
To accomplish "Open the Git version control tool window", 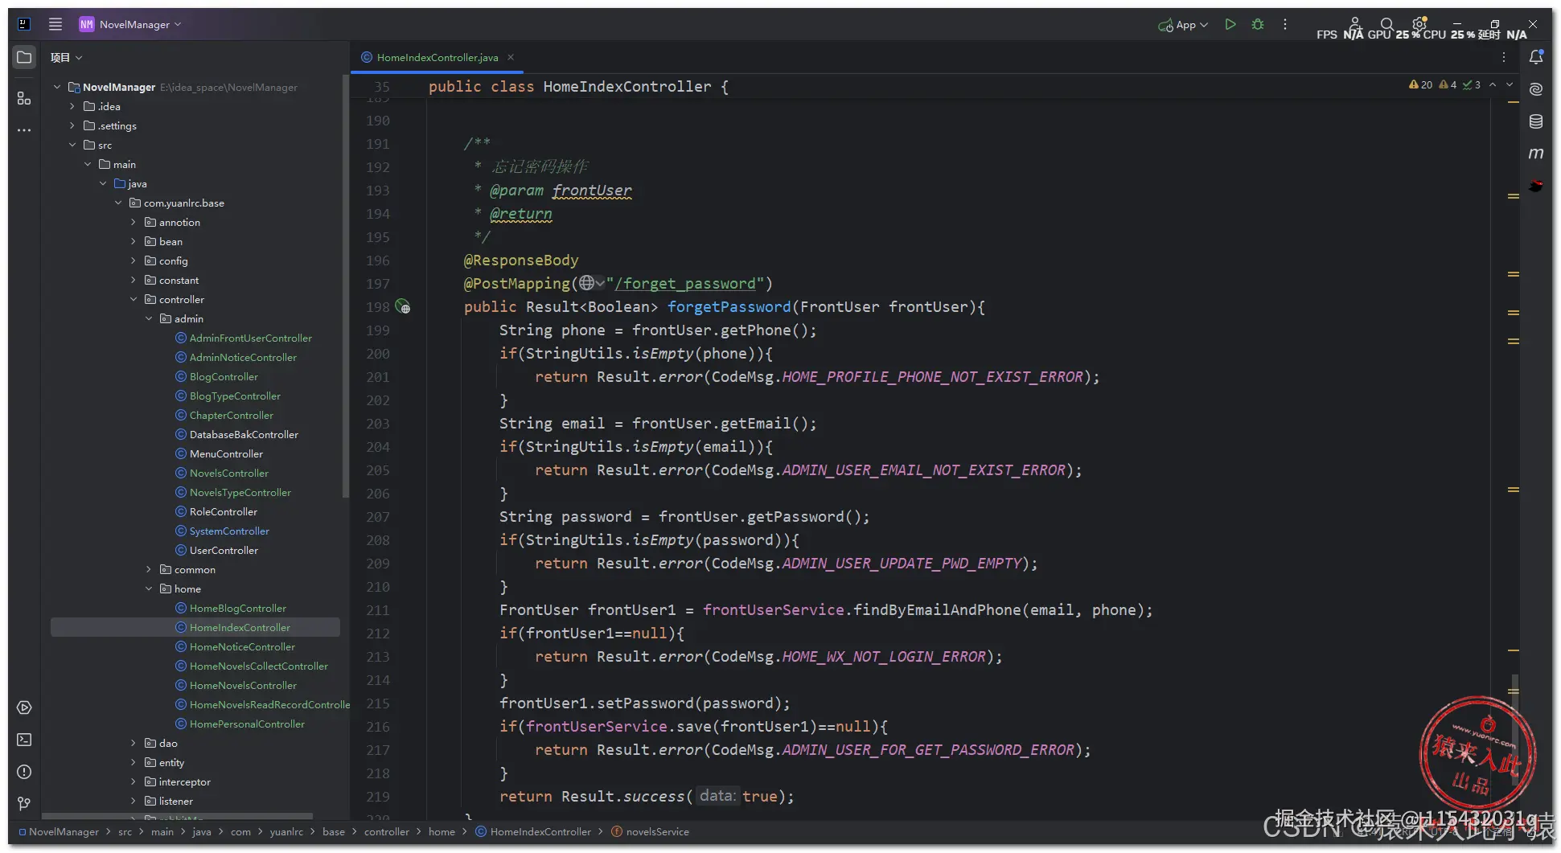I will pyautogui.click(x=24, y=804).
